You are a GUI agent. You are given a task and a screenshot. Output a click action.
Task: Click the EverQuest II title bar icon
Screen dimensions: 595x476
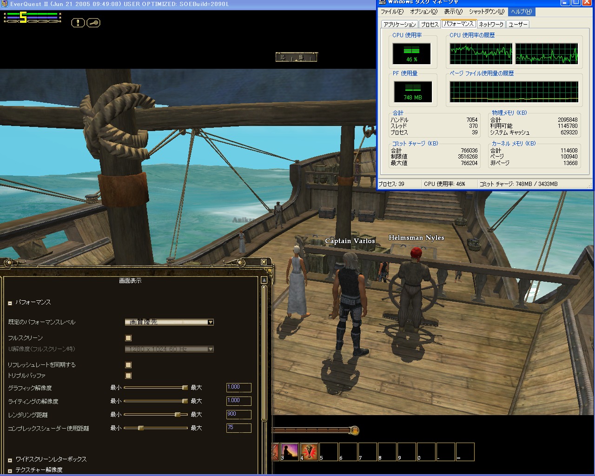tap(4, 4)
